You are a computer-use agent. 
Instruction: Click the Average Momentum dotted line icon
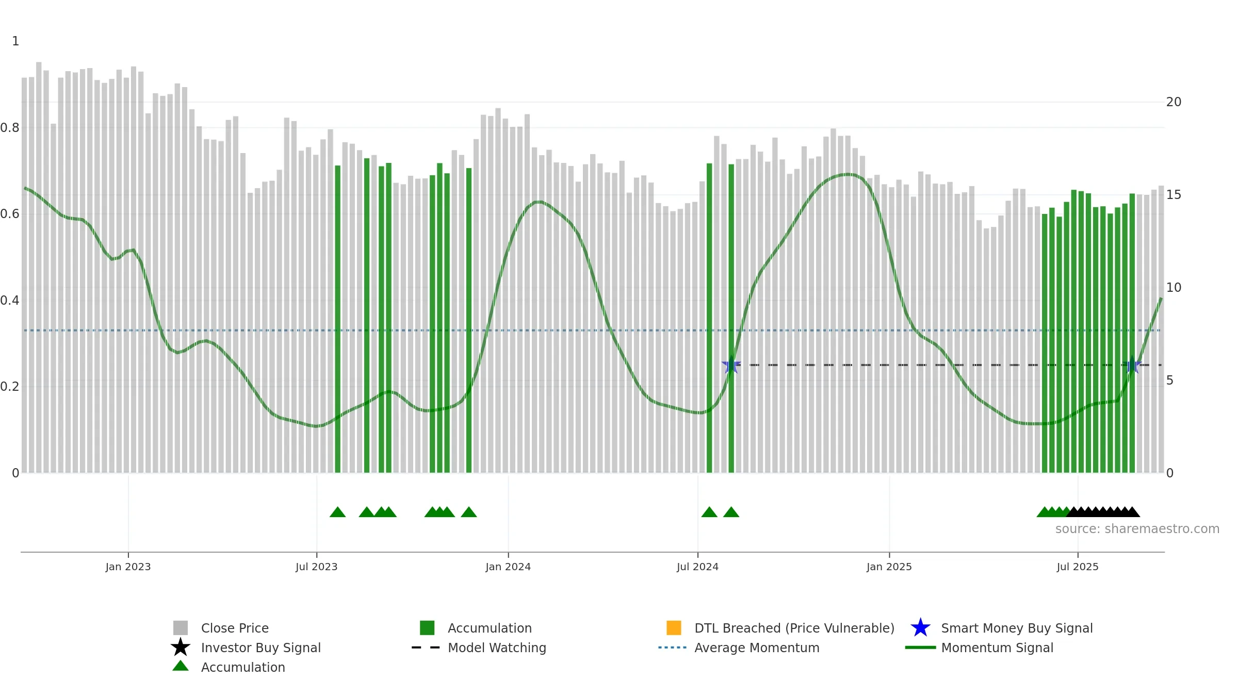pos(673,648)
